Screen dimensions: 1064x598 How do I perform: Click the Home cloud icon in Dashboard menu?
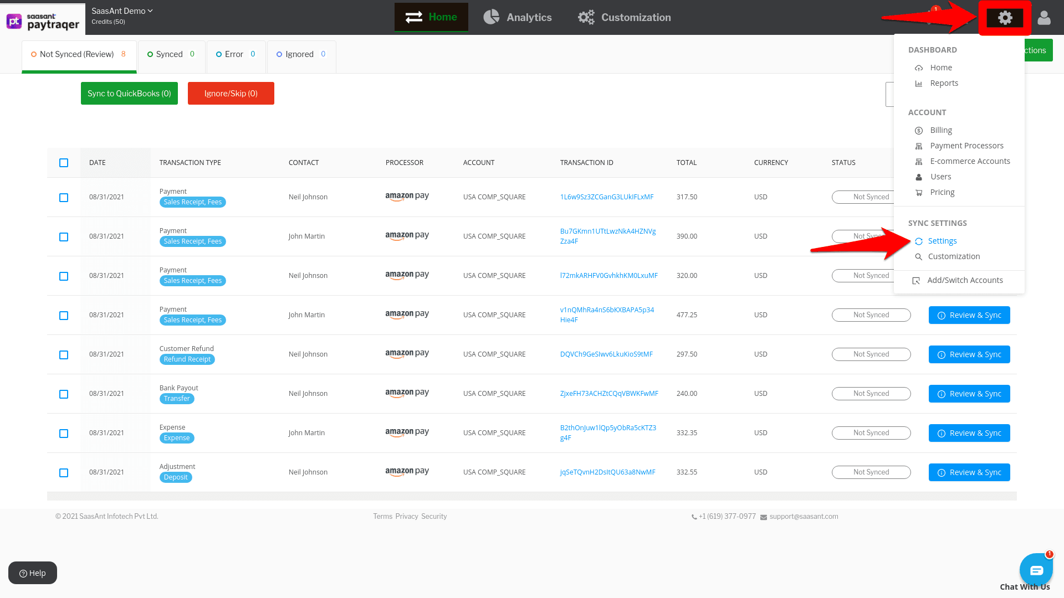point(919,68)
